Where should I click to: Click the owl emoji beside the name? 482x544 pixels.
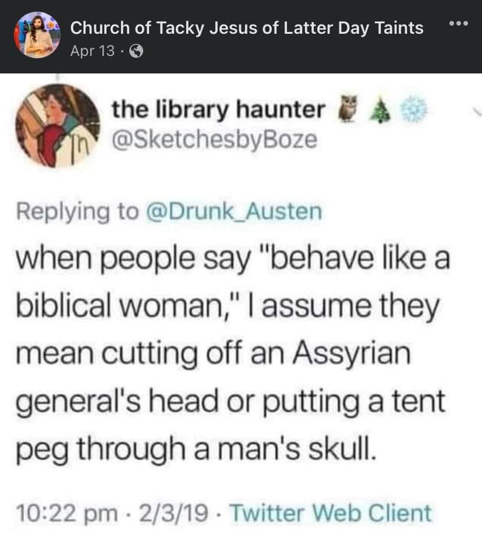349,109
